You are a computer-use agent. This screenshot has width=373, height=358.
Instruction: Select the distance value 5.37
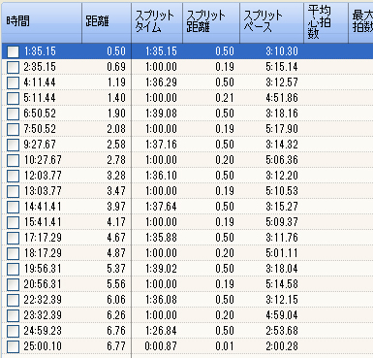pos(116,269)
